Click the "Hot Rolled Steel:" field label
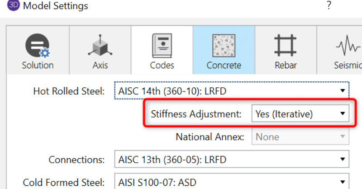Image resolution: width=362 pixels, height=189 pixels. (69, 91)
